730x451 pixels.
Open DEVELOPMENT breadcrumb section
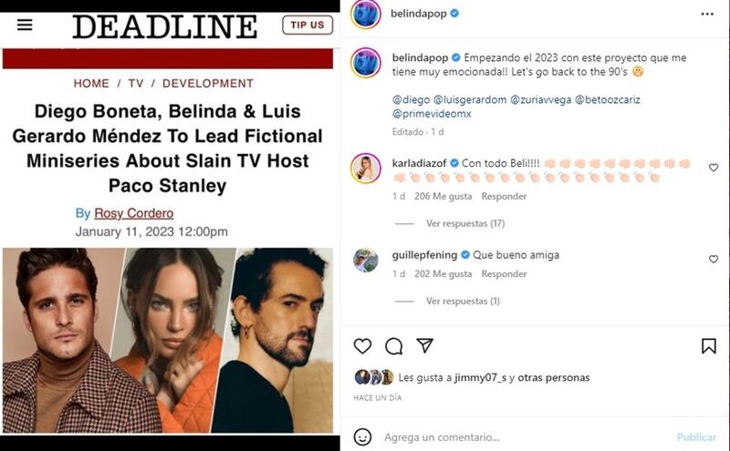(208, 84)
